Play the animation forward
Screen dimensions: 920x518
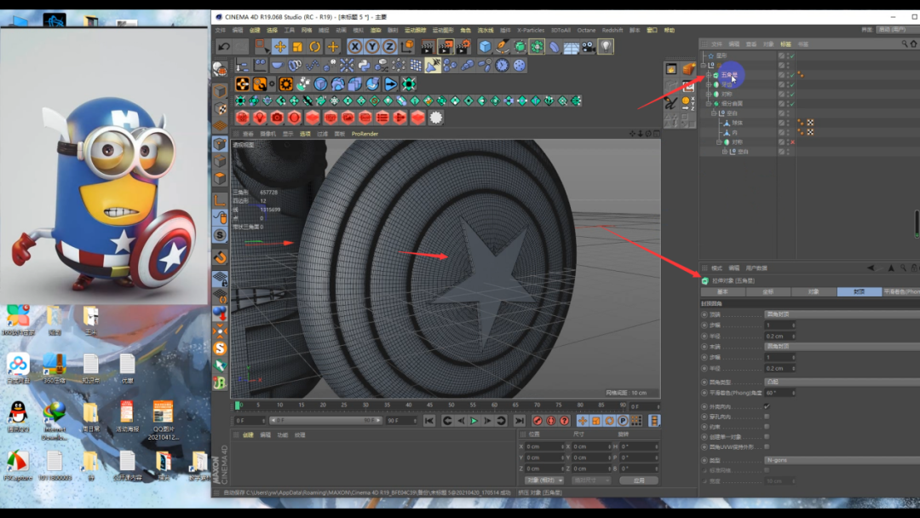(474, 421)
